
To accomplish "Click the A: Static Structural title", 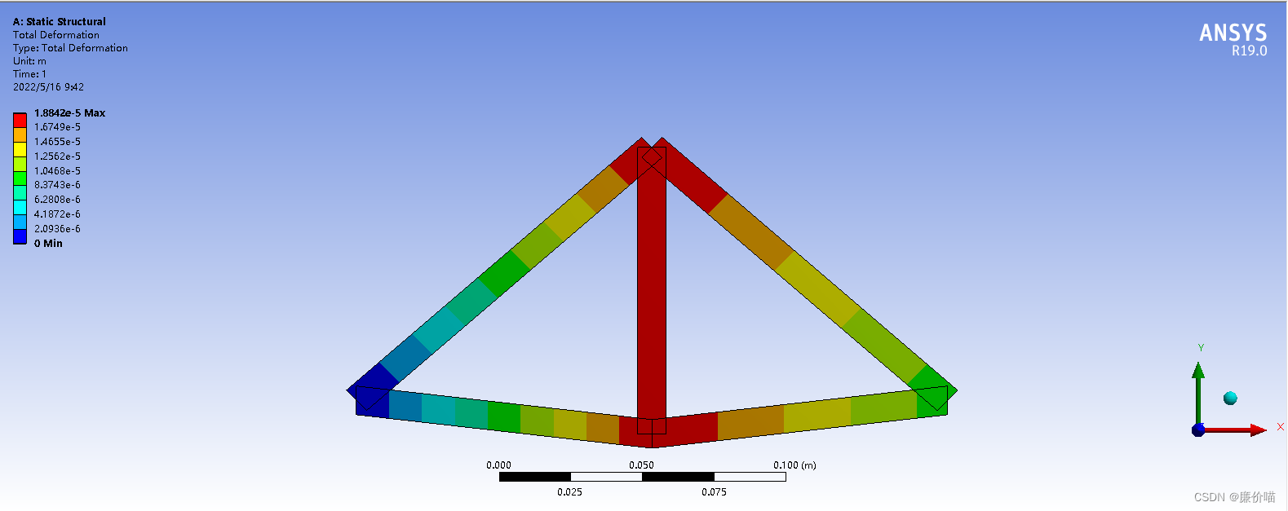I will [x=60, y=22].
